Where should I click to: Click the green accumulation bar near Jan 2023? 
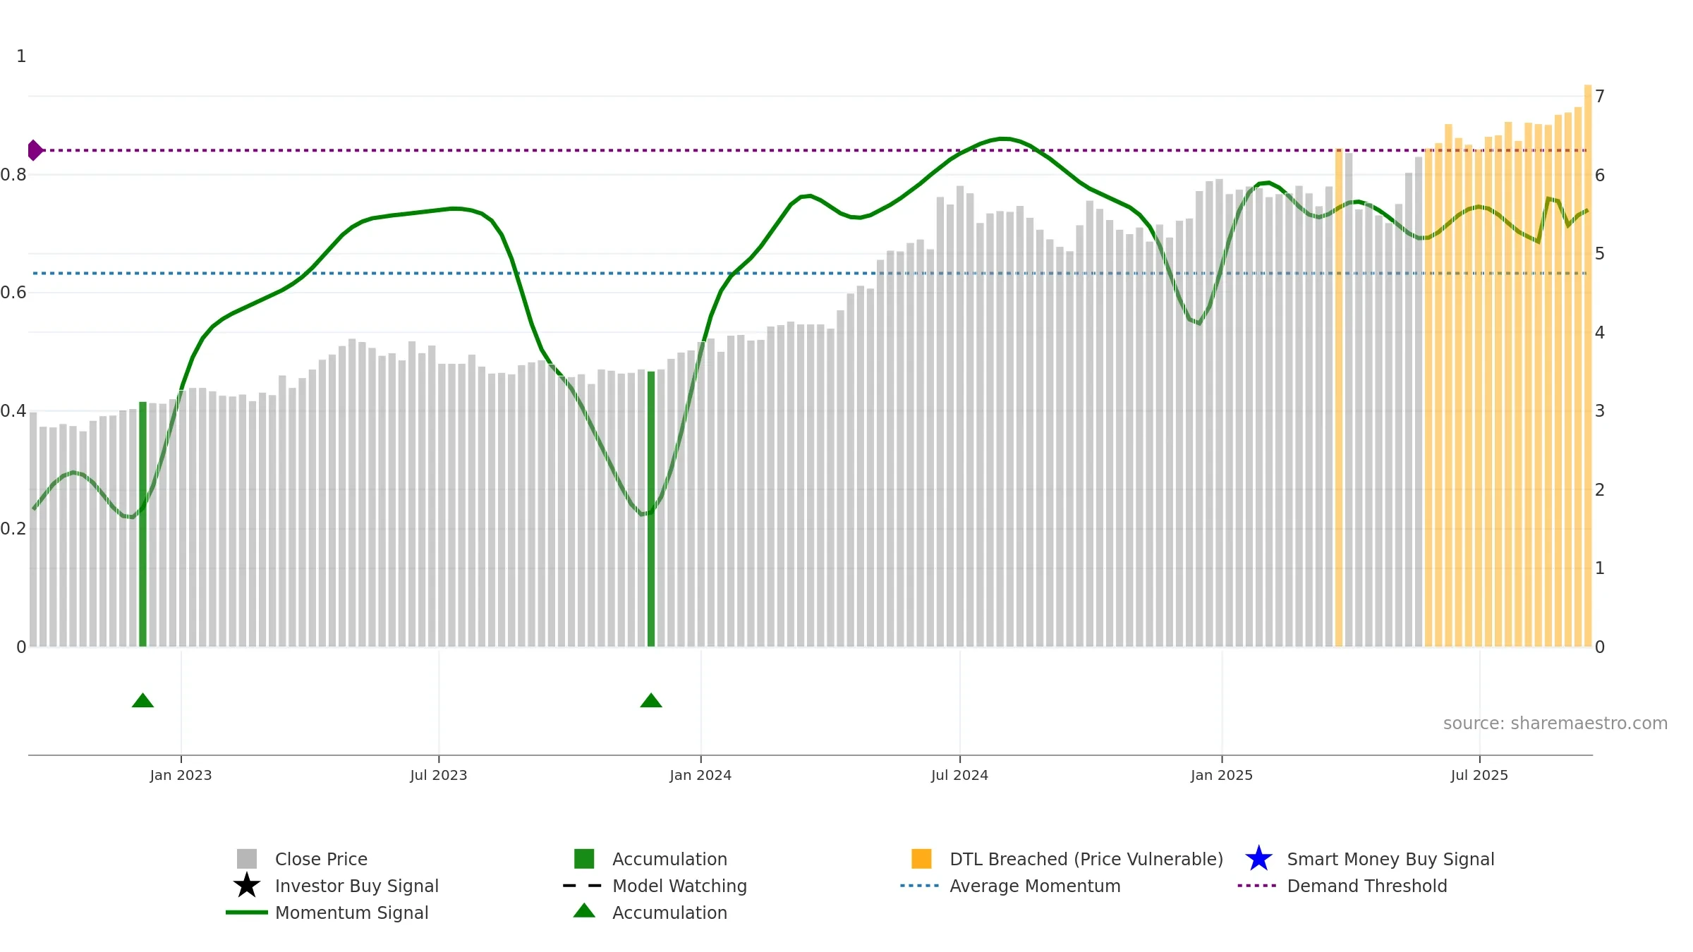(142, 524)
